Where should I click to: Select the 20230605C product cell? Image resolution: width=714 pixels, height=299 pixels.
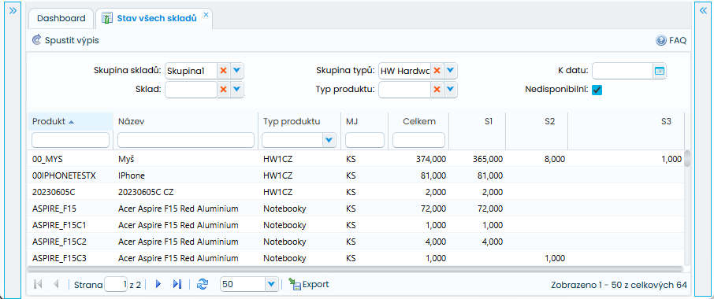click(71, 192)
